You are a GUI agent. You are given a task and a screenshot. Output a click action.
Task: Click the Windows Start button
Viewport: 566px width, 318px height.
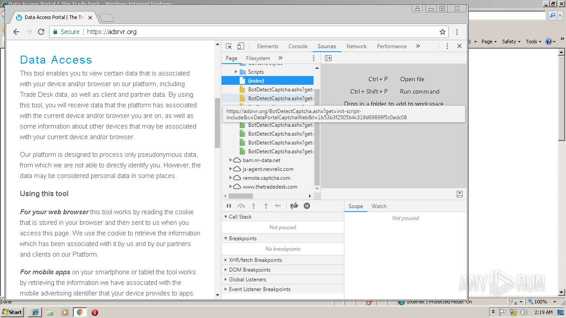pyautogui.click(x=12, y=312)
